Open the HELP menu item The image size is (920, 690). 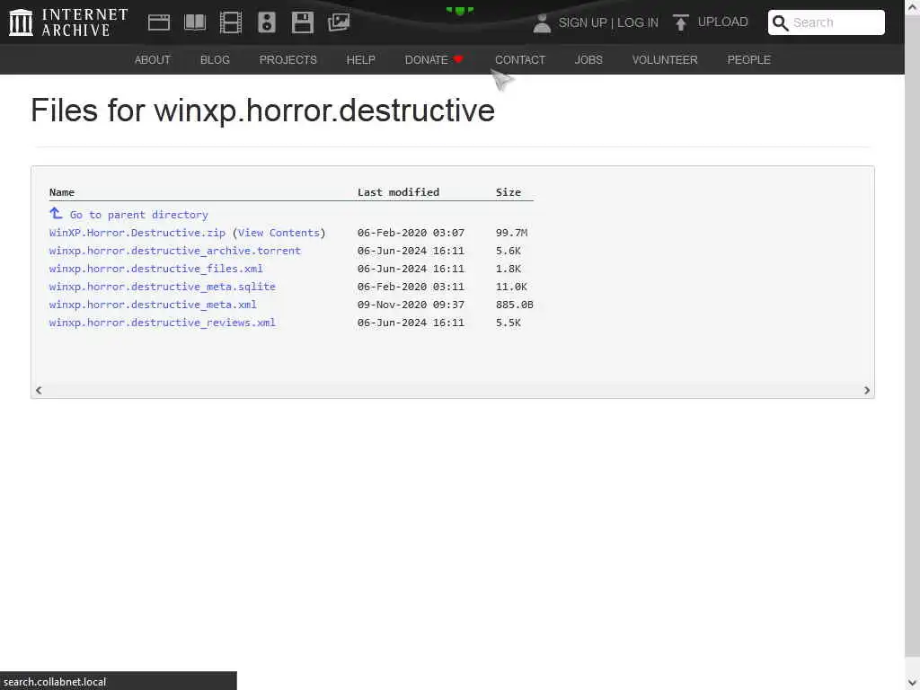[x=361, y=60]
